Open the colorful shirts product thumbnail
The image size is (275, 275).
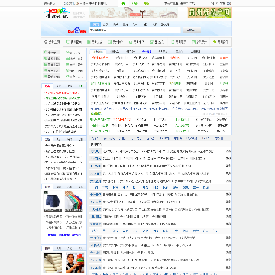pos(74,202)
